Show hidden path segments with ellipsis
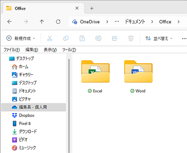Screen dimensions: 187x153 pyautogui.click(x=117, y=22)
